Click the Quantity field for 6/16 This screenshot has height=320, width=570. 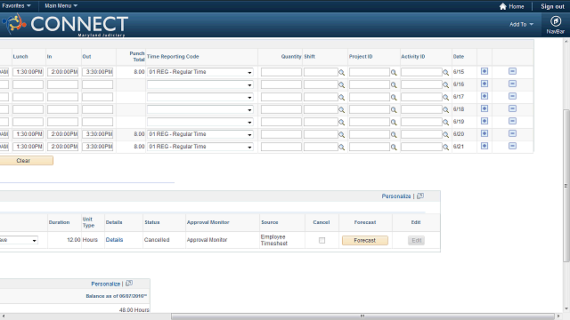coord(281,84)
